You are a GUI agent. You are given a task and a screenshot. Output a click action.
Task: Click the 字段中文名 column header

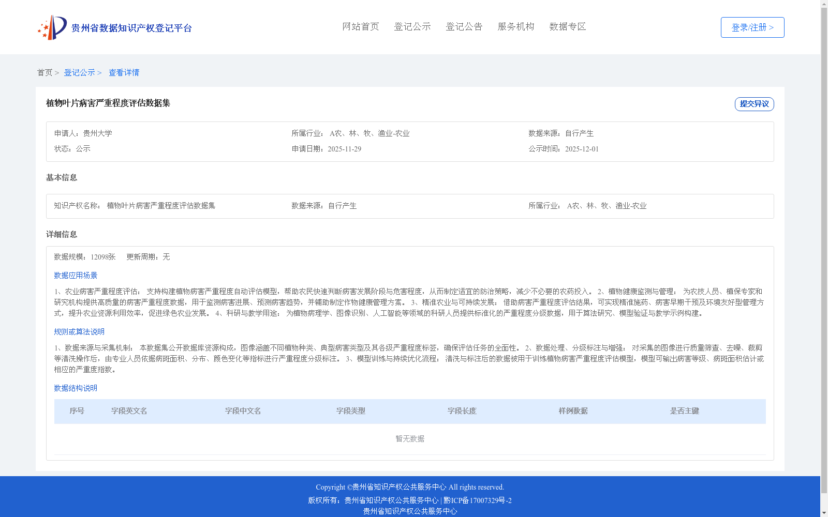[x=243, y=411]
